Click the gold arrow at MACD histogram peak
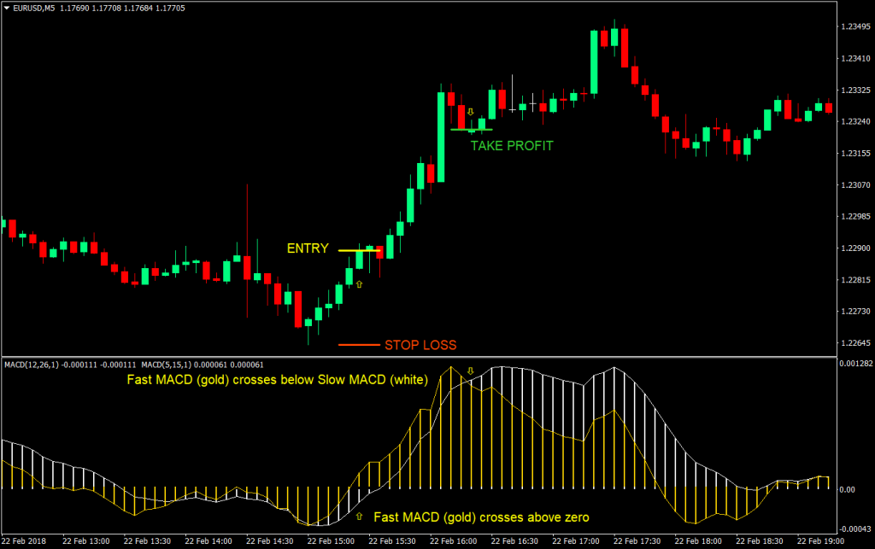The image size is (875, 549). [471, 371]
